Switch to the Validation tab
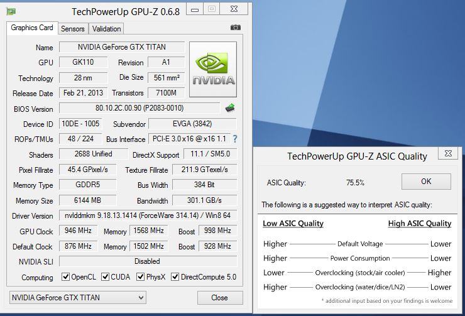This screenshot has width=465, height=316. pos(106,29)
